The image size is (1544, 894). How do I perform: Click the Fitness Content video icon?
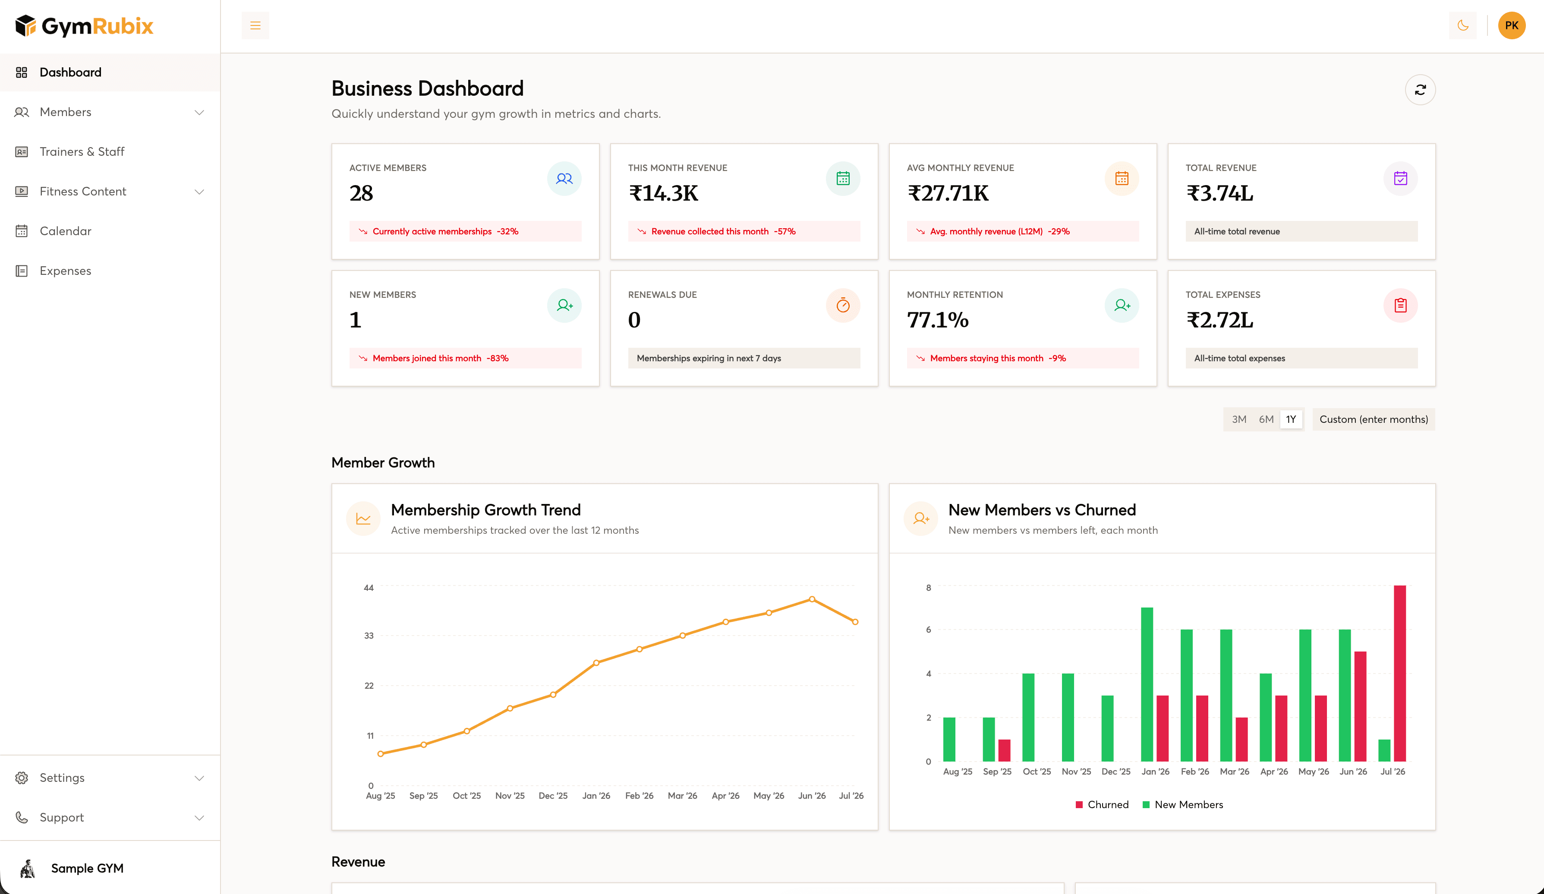pos(22,191)
